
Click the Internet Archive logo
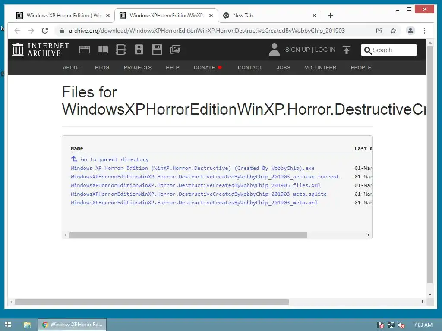tap(41, 50)
